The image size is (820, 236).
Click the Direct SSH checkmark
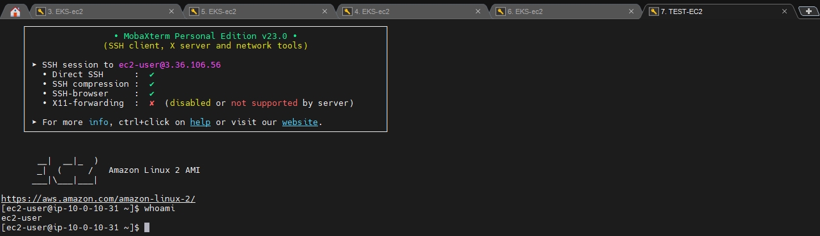click(x=152, y=75)
